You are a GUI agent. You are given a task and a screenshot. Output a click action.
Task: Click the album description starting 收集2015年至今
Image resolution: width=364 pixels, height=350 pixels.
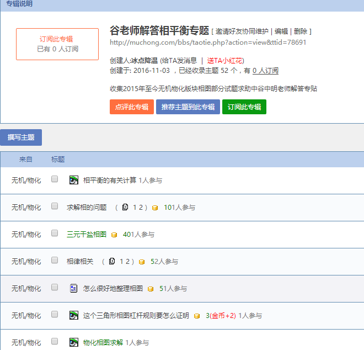point(213,88)
